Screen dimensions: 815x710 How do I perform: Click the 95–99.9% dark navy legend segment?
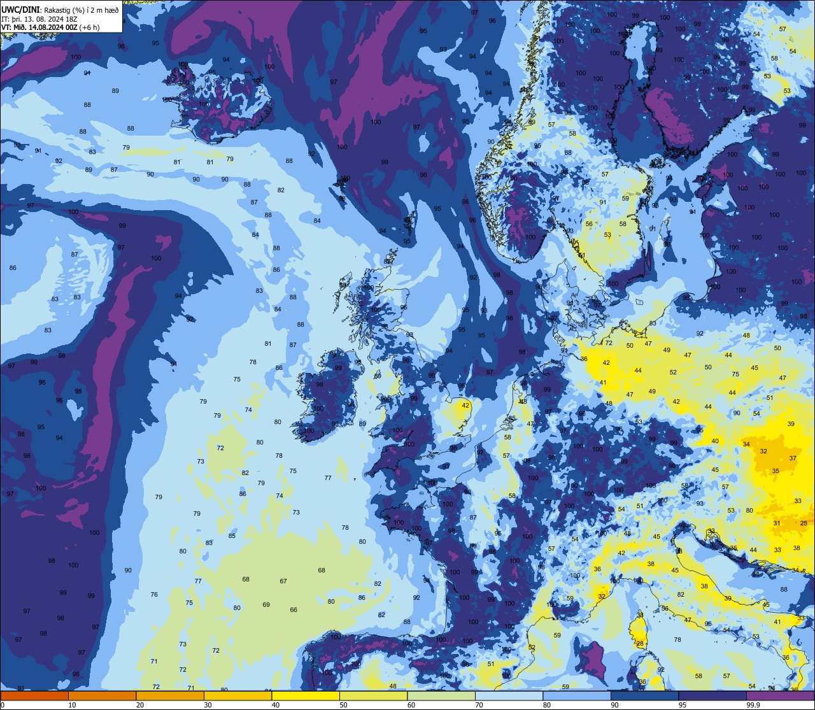(712, 695)
